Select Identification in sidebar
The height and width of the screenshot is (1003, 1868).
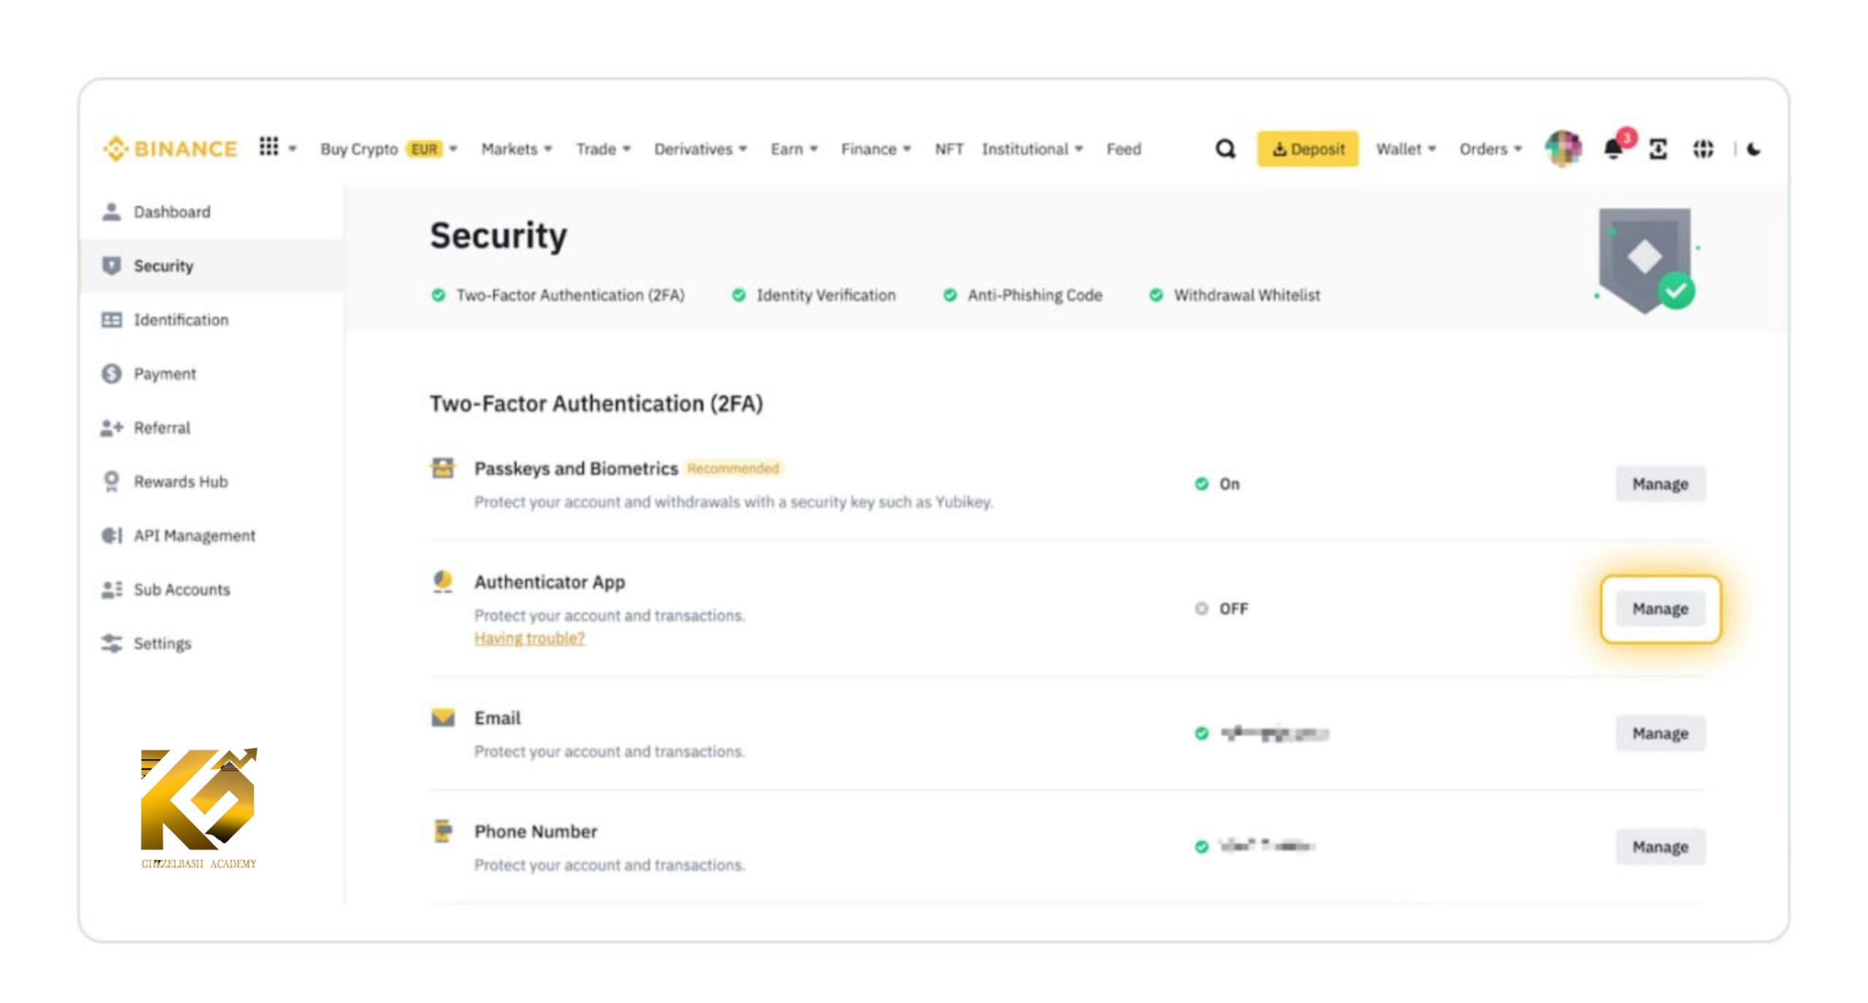tap(212, 320)
